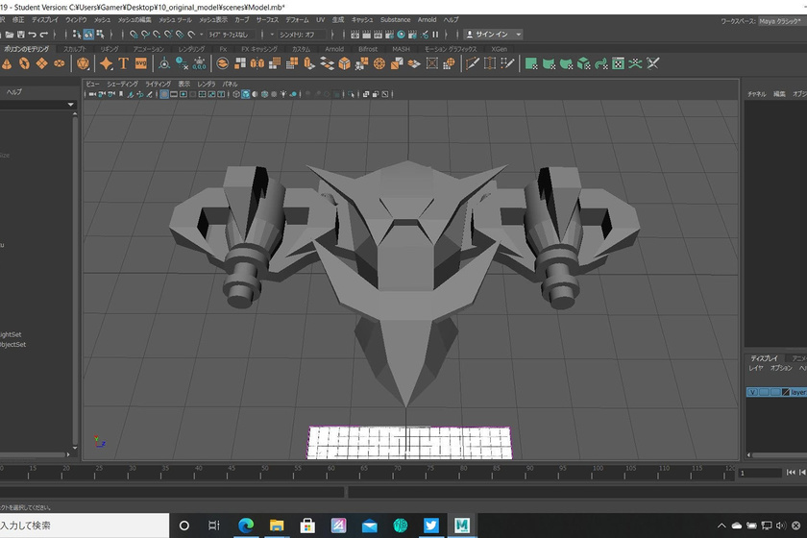Viewport: 807px width, 538px height.
Task: Open the デフォーム menu
Action: 297,19
